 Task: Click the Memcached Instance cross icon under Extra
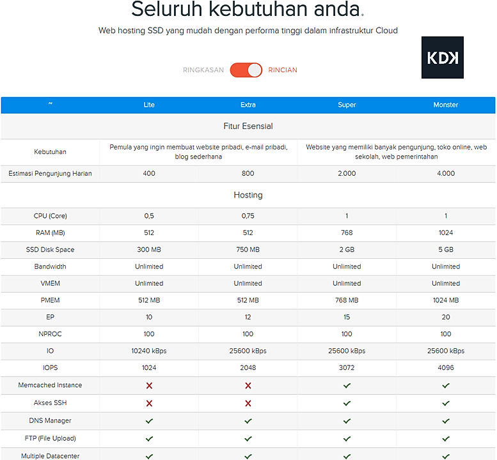point(248,386)
